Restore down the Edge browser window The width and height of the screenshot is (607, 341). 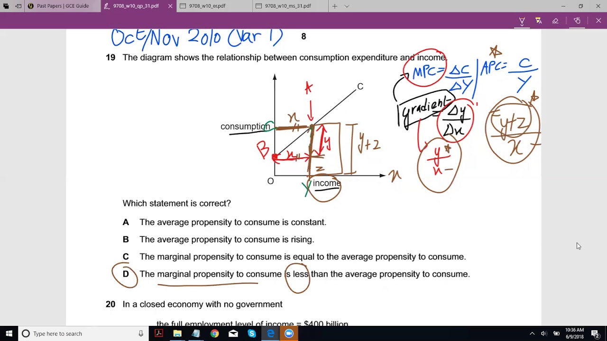pos(580,6)
